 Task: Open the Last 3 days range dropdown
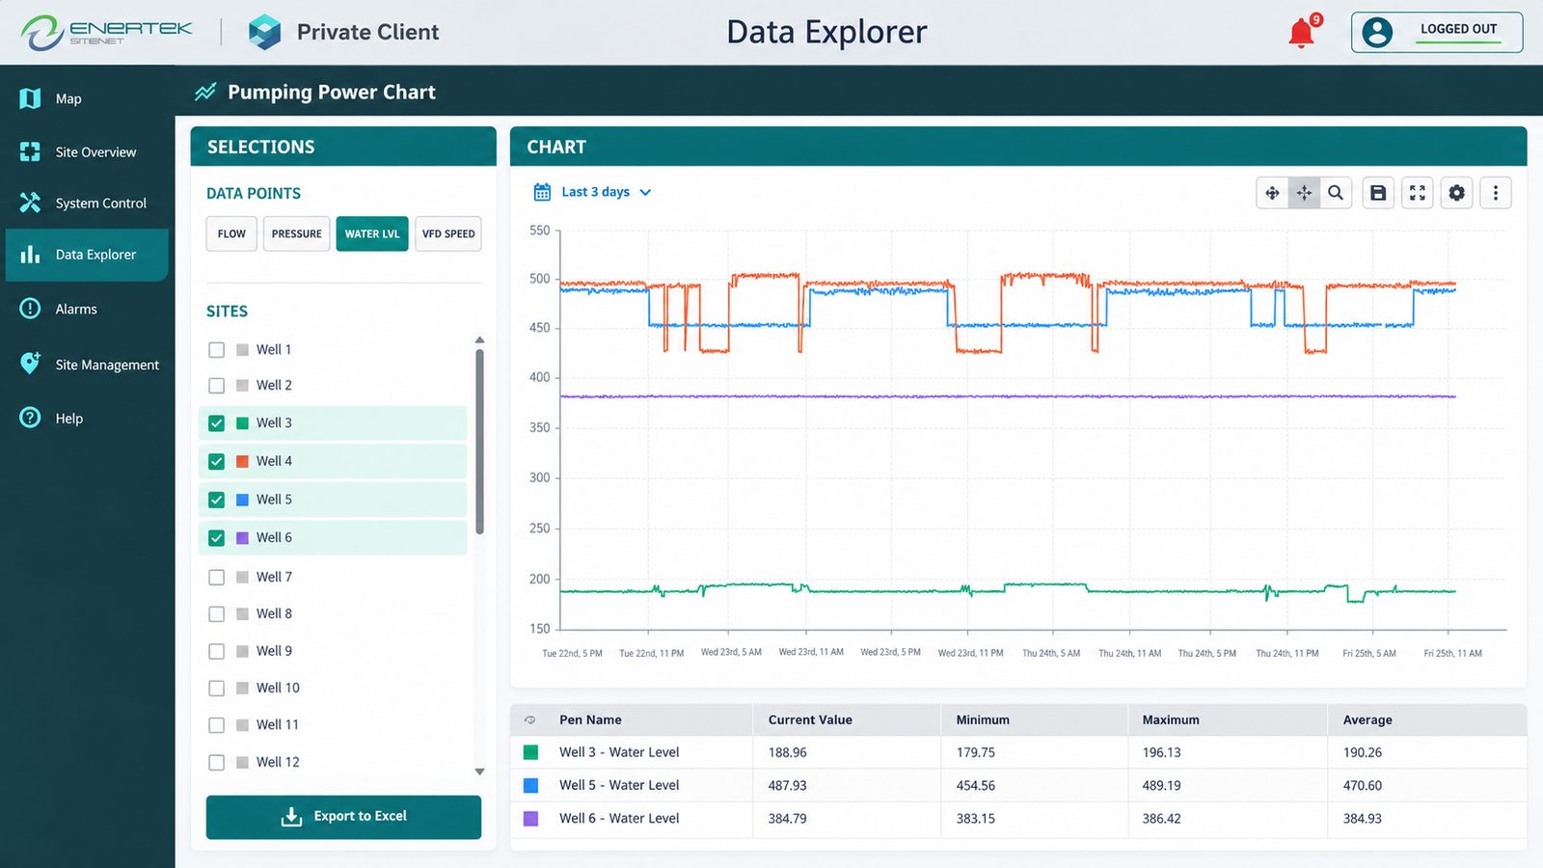pyautogui.click(x=595, y=192)
